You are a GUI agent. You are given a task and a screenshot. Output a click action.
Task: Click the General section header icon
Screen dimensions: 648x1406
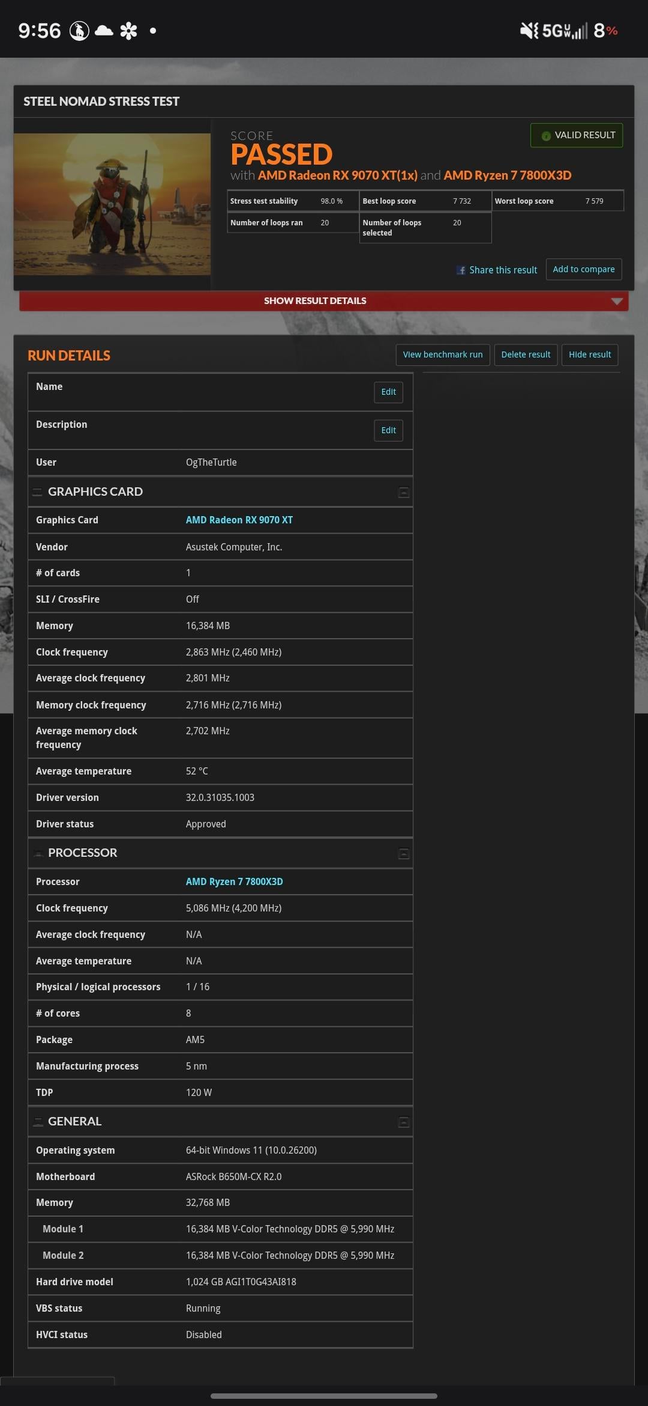(x=38, y=1122)
